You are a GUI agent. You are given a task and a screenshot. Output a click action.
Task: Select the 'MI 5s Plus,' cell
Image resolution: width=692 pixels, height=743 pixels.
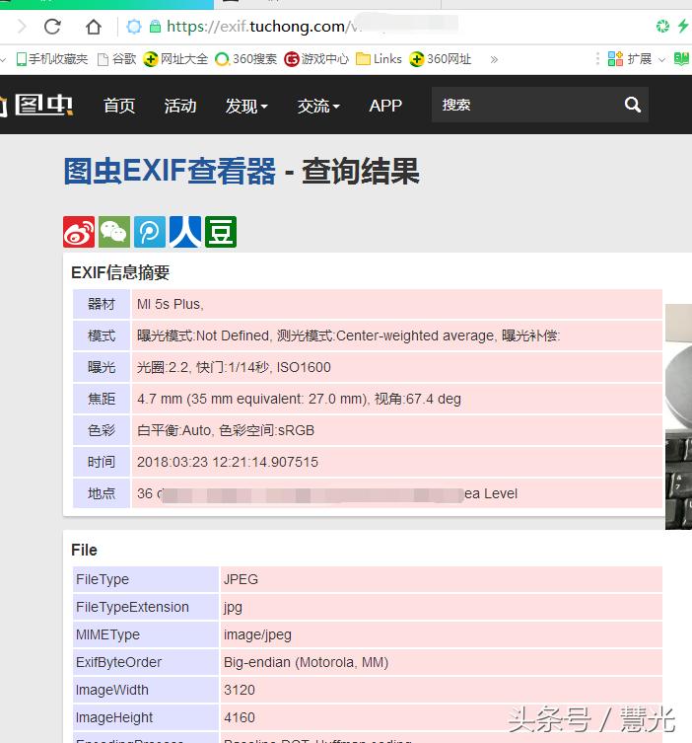(396, 304)
